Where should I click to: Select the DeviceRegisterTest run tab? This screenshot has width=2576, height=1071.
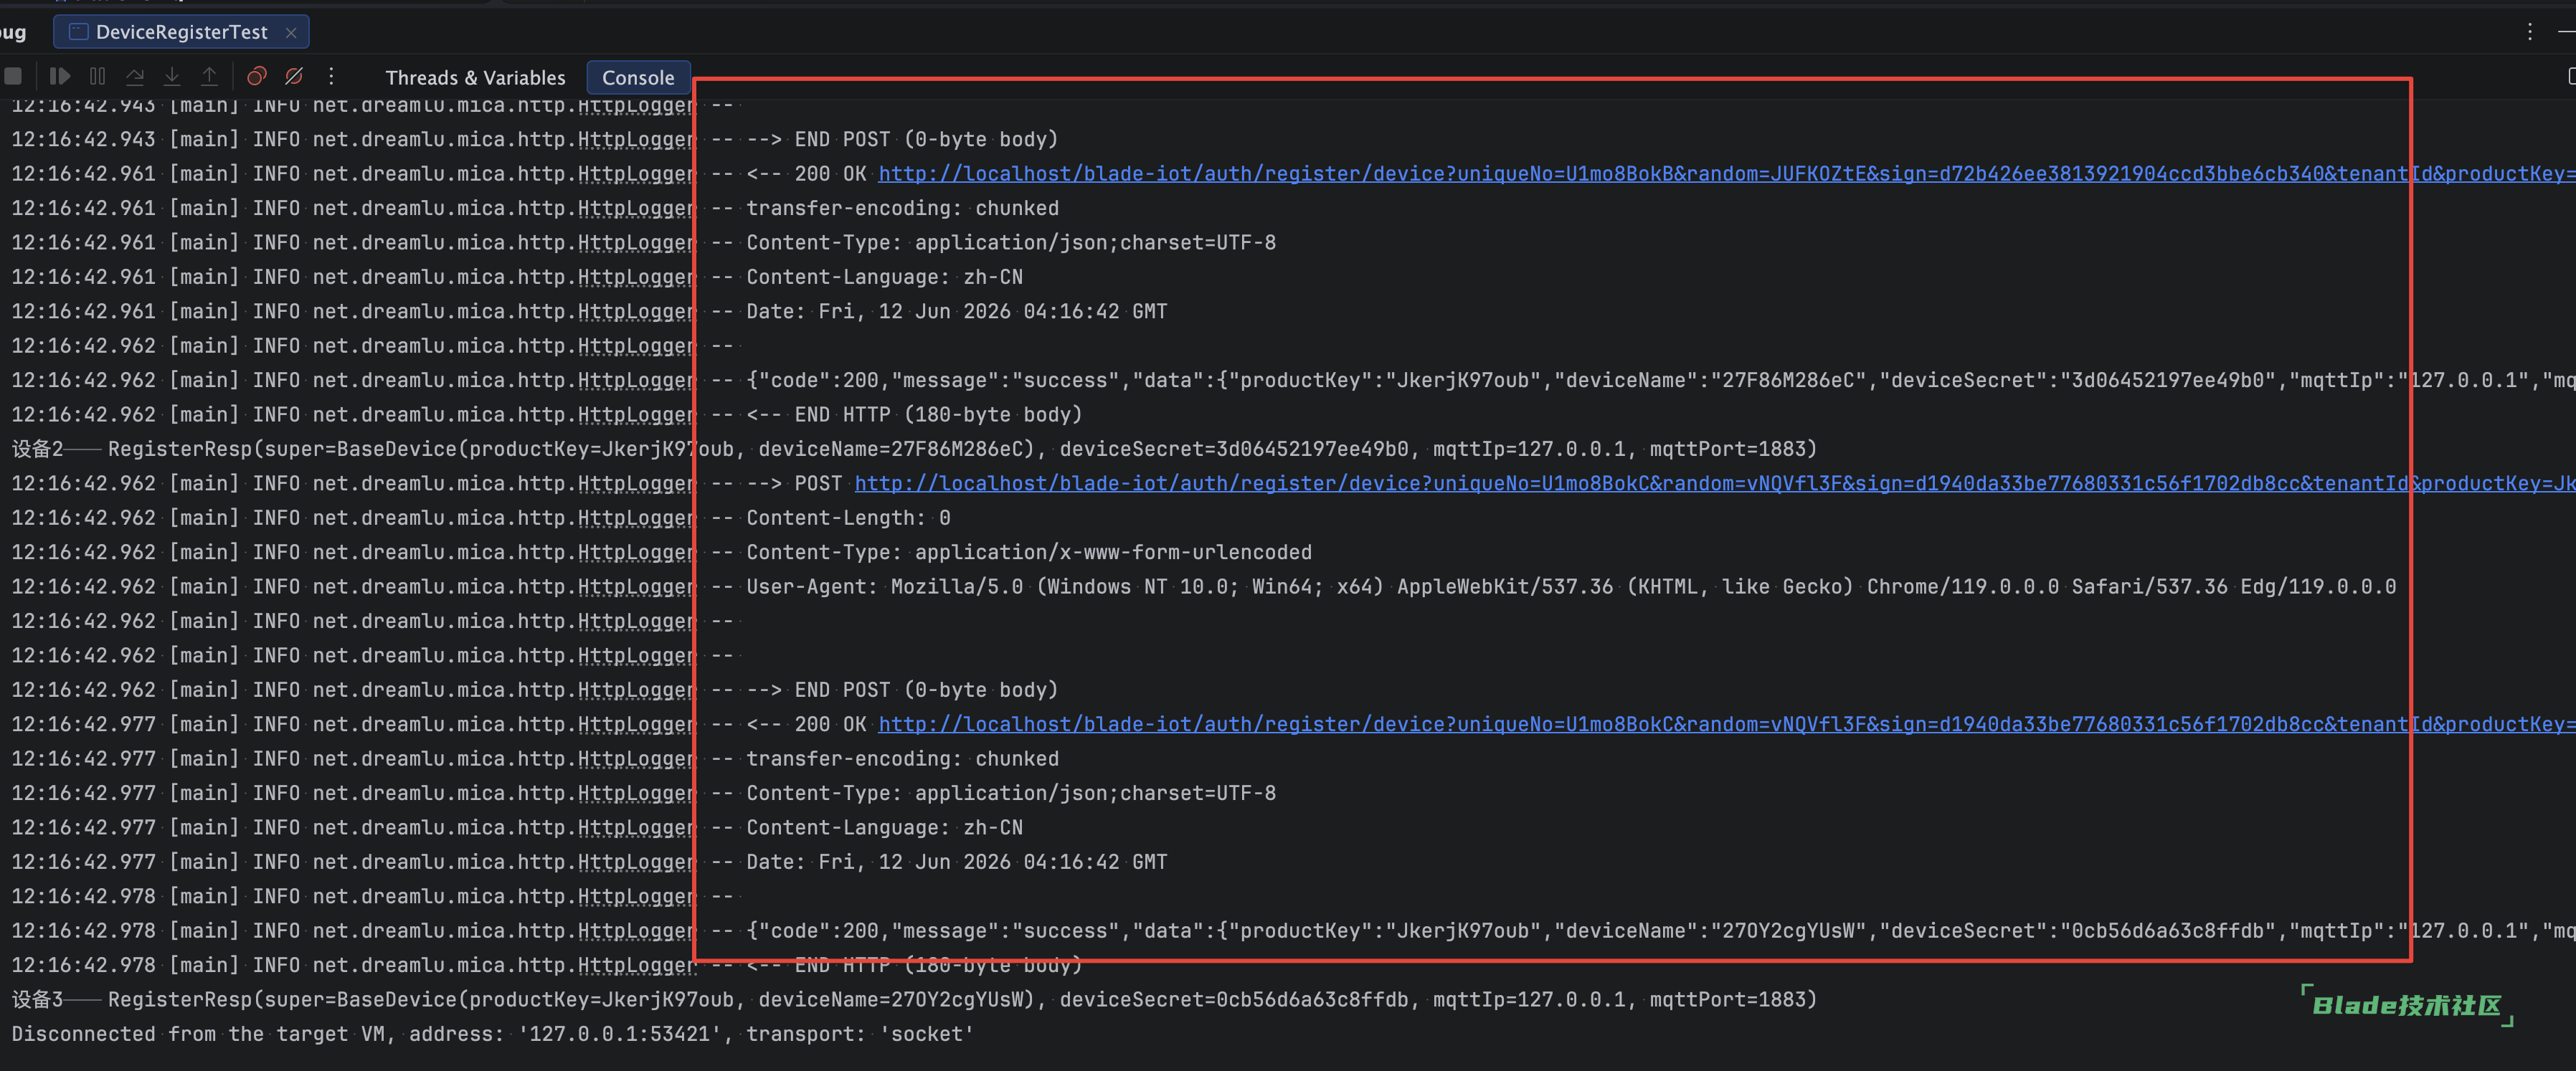[181, 32]
